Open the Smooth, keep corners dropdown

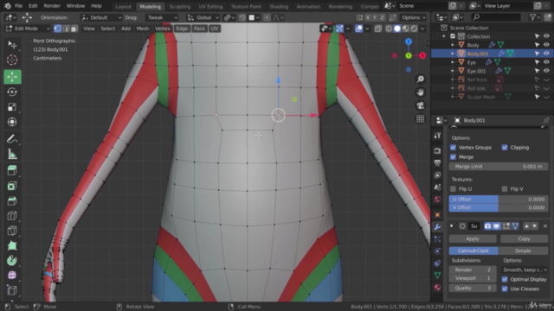click(x=525, y=270)
